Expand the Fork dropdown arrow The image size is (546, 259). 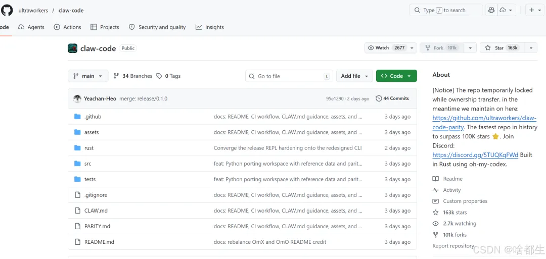pyautogui.click(x=471, y=48)
